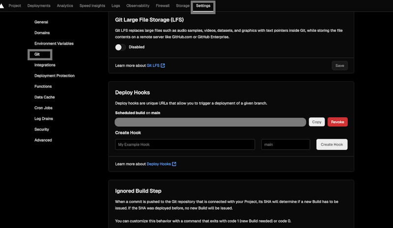Click external link icon beside Deploy Hooks
Viewport: 393px width, 228px height.
point(174,164)
